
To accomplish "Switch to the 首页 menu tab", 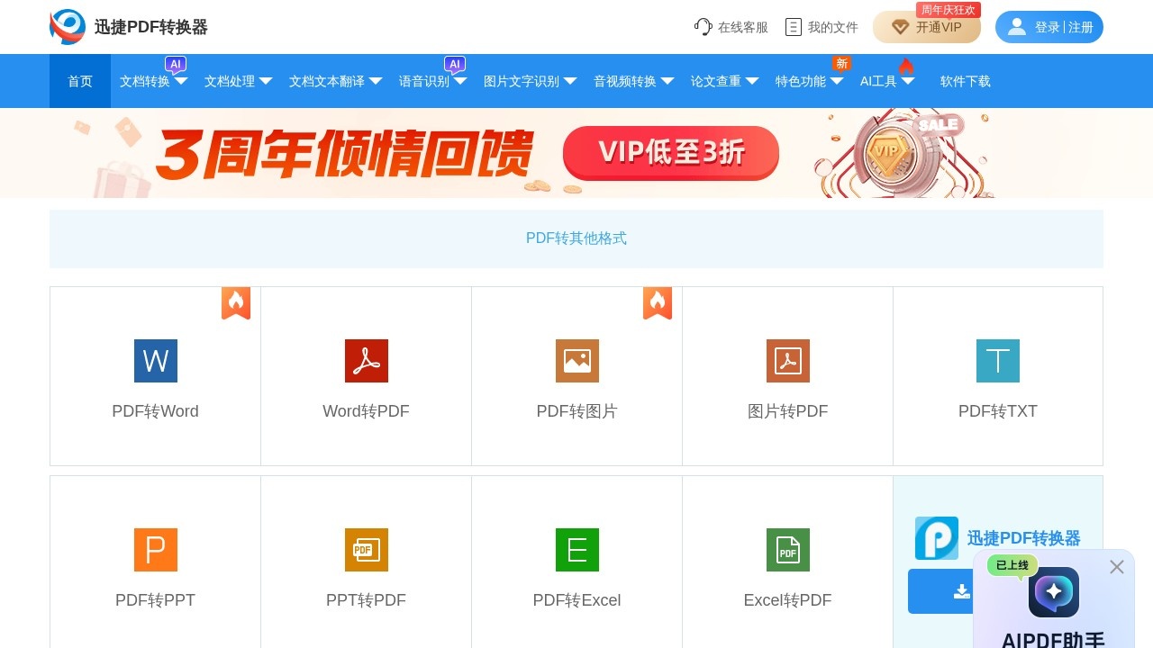I will (79, 81).
